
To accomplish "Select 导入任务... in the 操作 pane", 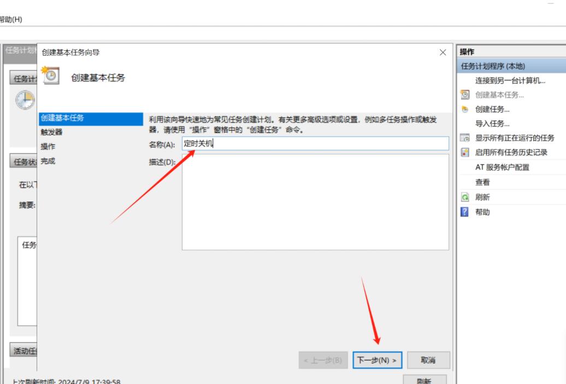I will [x=492, y=123].
